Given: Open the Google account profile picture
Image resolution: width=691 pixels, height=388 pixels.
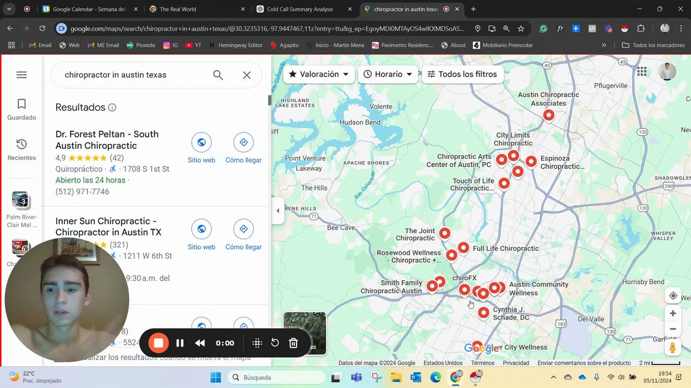Looking at the screenshot, I should point(668,71).
